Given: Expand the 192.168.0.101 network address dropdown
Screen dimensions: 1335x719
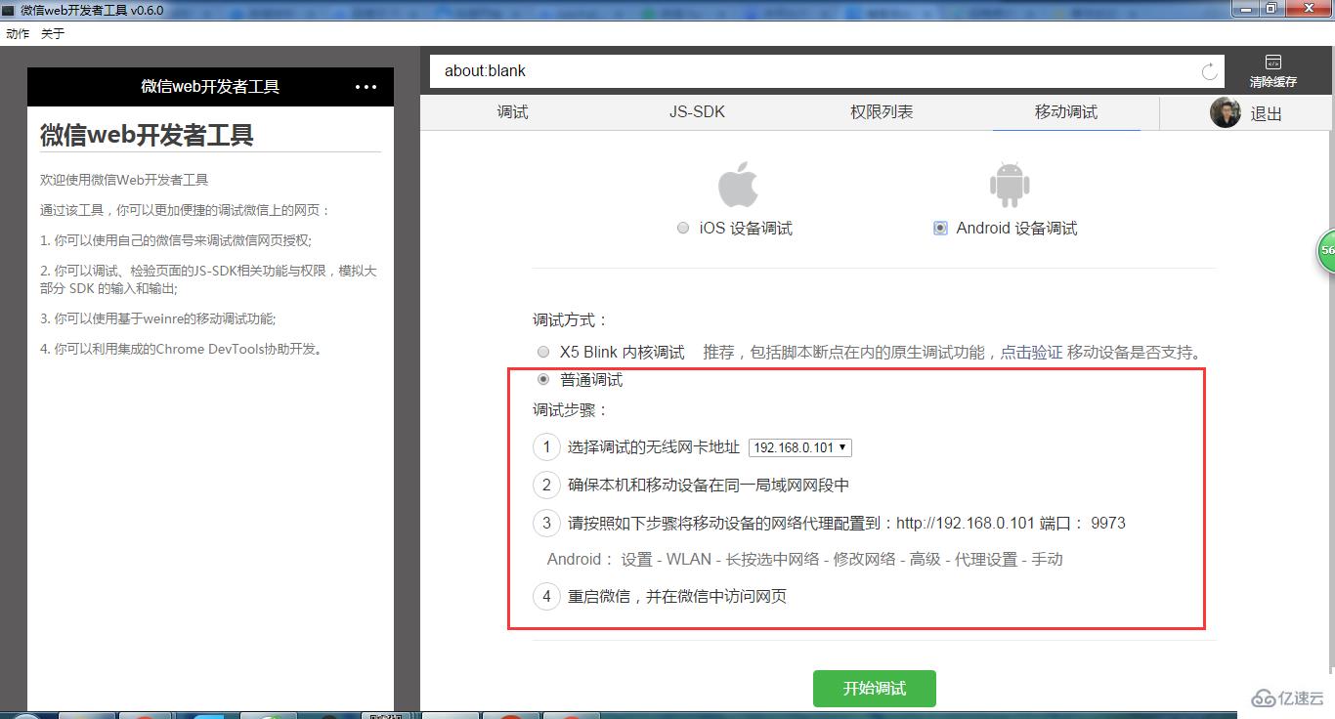Looking at the screenshot, I should (x=800, y=447).
